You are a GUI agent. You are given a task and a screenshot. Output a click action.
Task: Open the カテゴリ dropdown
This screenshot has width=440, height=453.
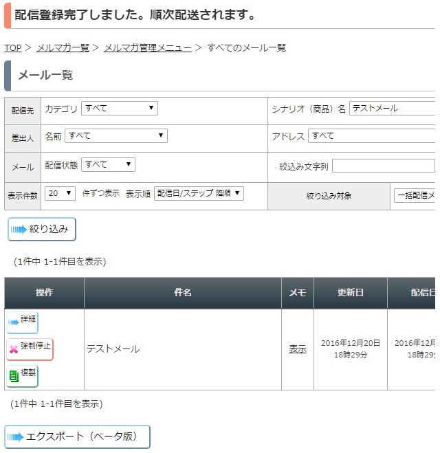point(120,108)
